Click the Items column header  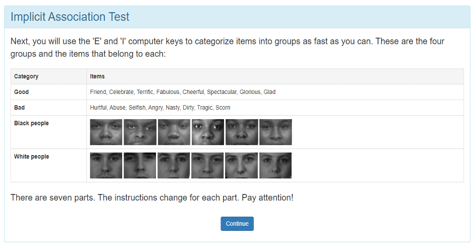click(97, 76)
